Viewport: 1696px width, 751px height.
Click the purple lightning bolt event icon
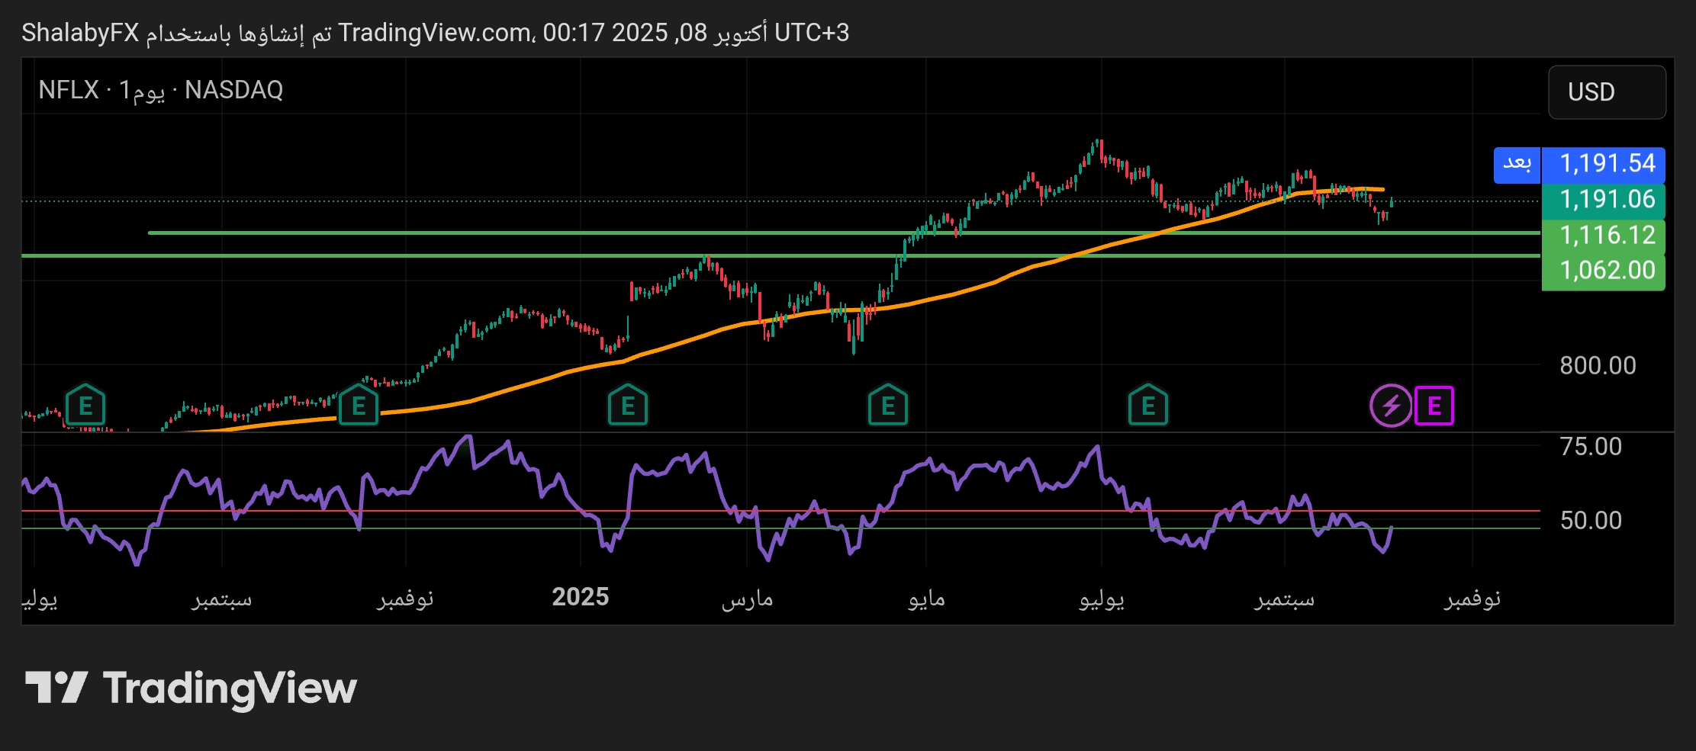tap(1390, 406)
